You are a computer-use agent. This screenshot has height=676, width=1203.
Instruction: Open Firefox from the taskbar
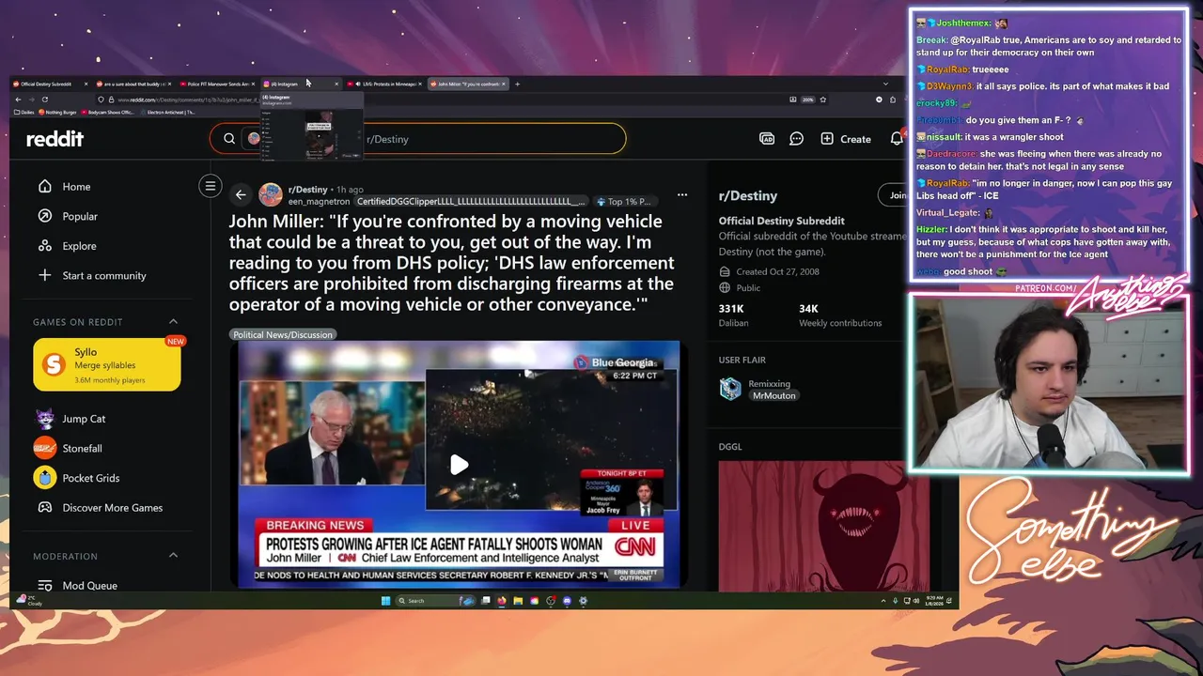(x=502, y=601)
